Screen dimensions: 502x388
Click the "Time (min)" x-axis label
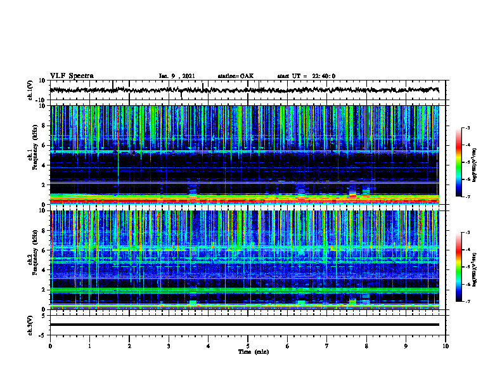[x=254, y=352]
